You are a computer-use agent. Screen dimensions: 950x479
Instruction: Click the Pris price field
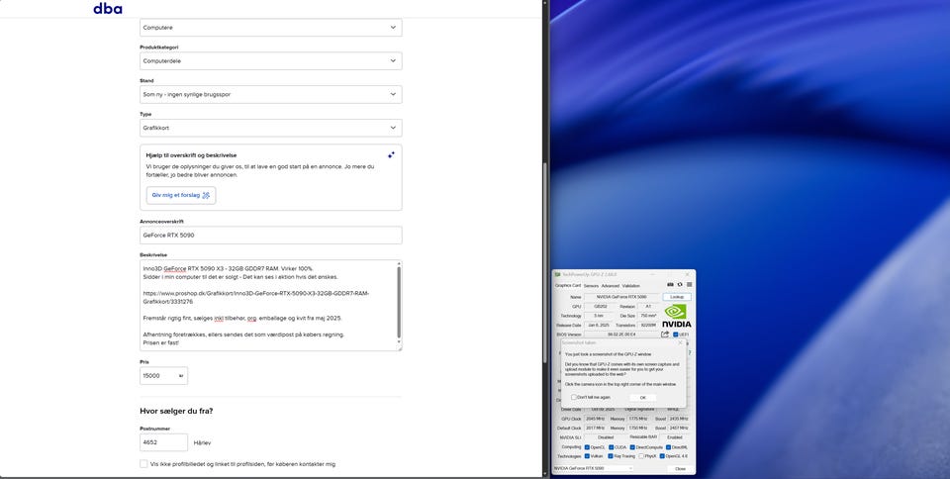[163, 375]
